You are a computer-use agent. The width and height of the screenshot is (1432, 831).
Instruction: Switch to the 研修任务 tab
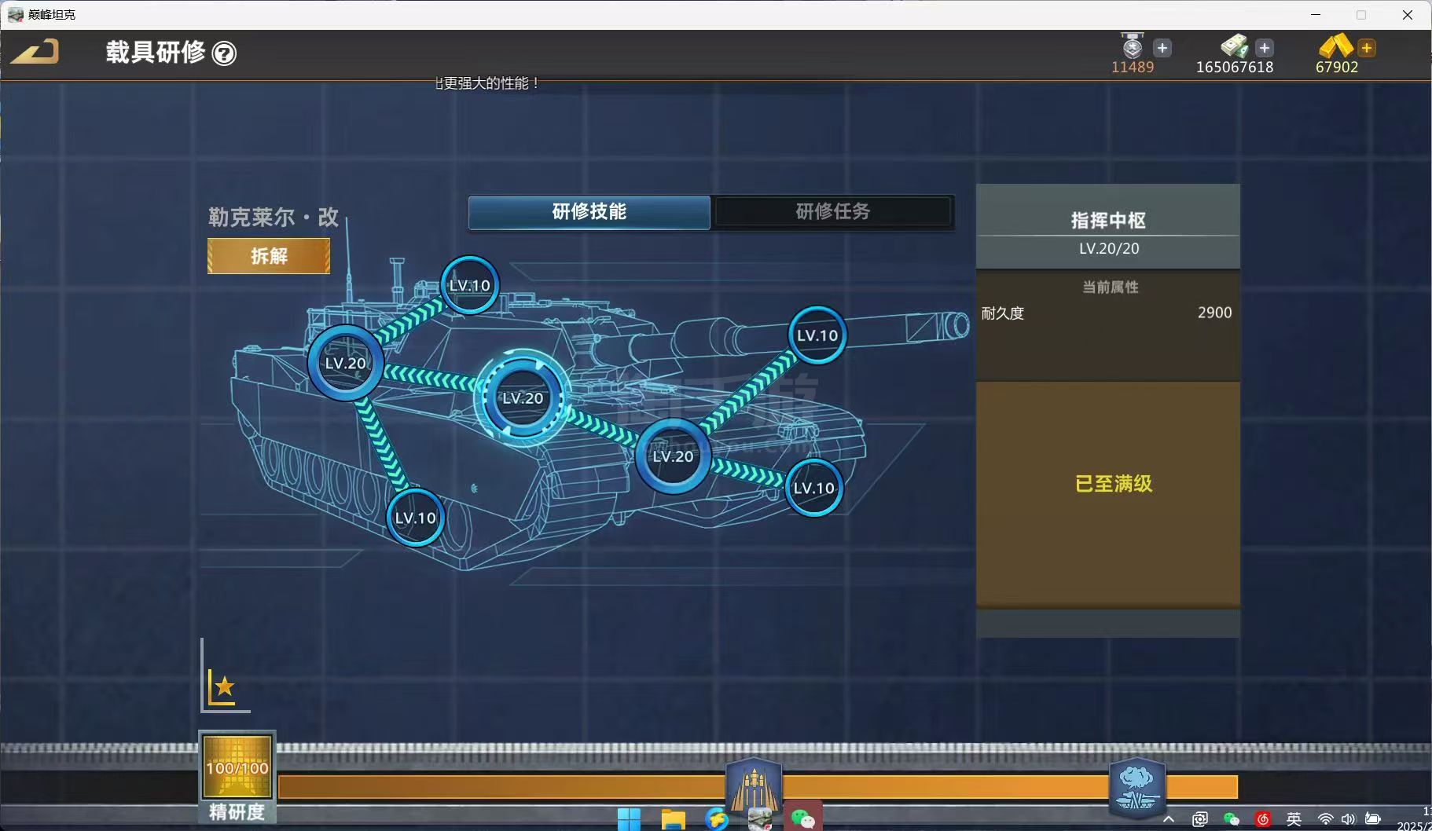point(832,212)
